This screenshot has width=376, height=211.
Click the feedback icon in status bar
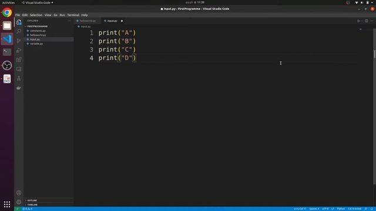point(366,209)
